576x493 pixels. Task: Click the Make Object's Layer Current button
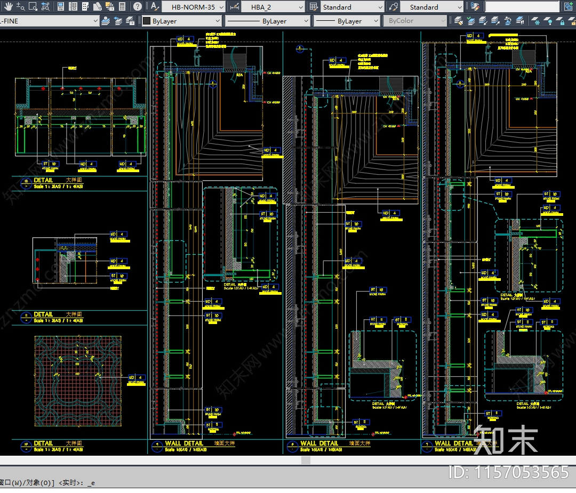(x=105, y=21)
